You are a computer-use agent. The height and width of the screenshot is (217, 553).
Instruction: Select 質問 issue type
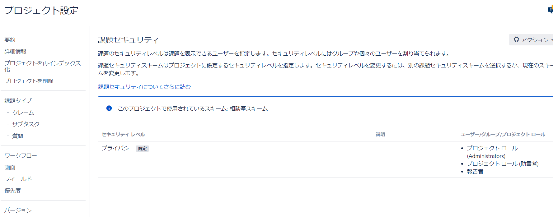(18, 136)
